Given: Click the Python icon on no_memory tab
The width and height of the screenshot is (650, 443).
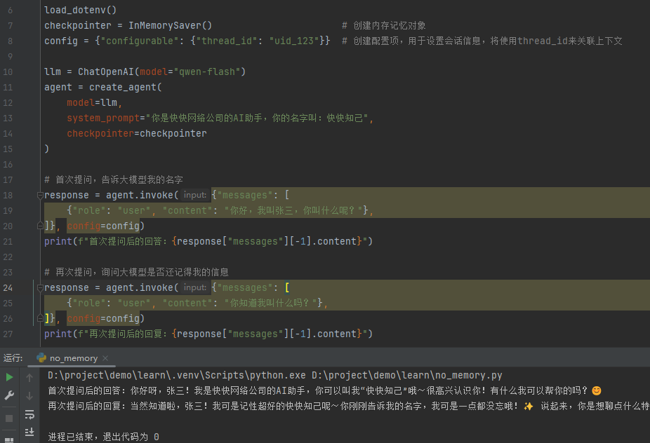Looking at the screenshot, I should click(41, 358).
